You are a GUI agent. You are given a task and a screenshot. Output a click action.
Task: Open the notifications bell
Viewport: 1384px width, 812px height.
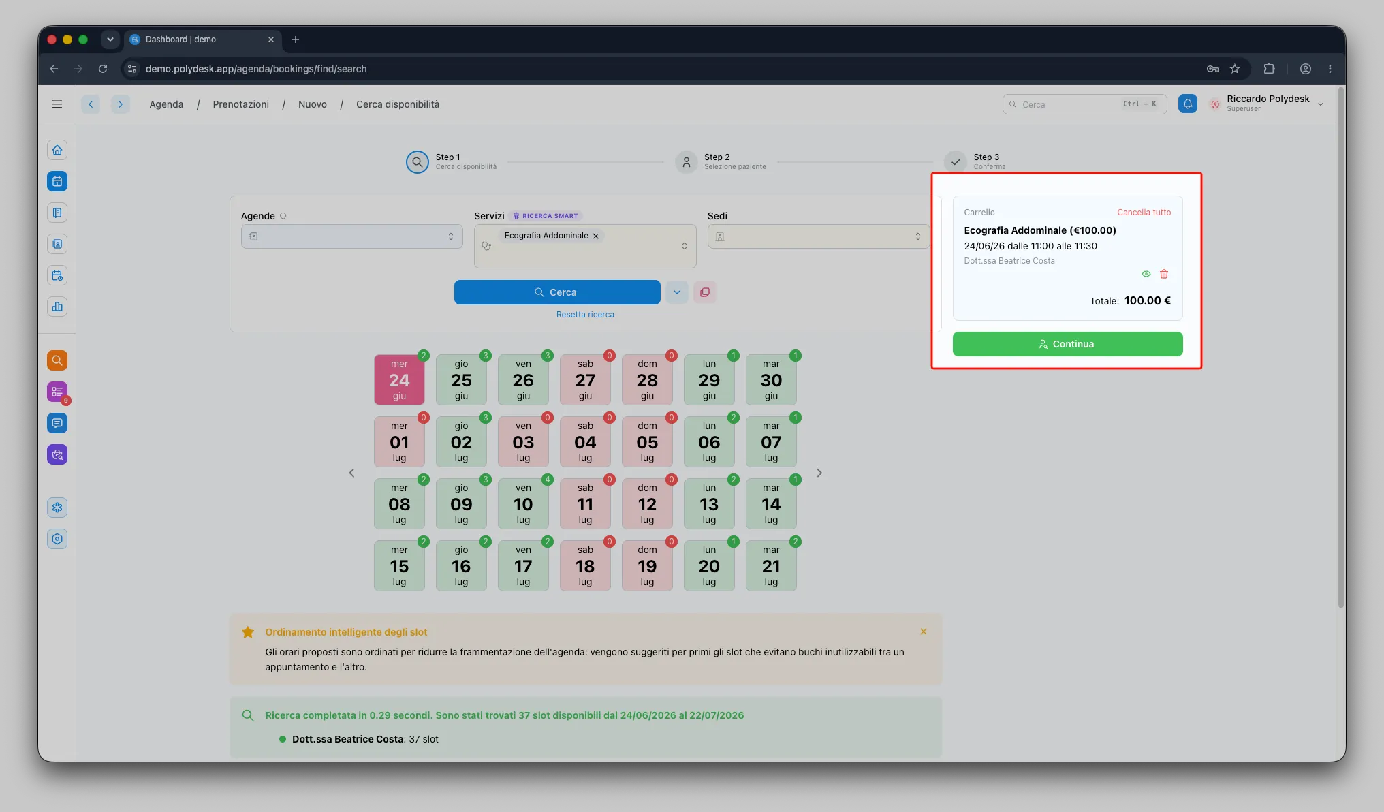(1187, 104)
